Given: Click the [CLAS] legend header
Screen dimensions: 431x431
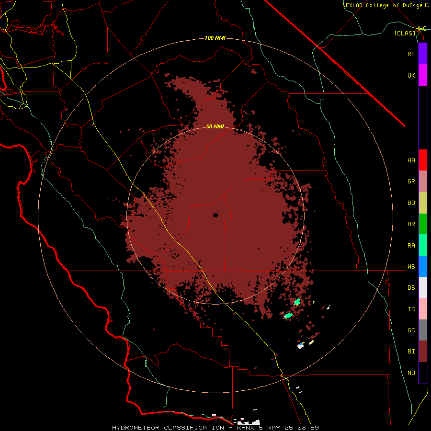Looking at the screenshot, I should pyautogui.click(x=405, y=33).
